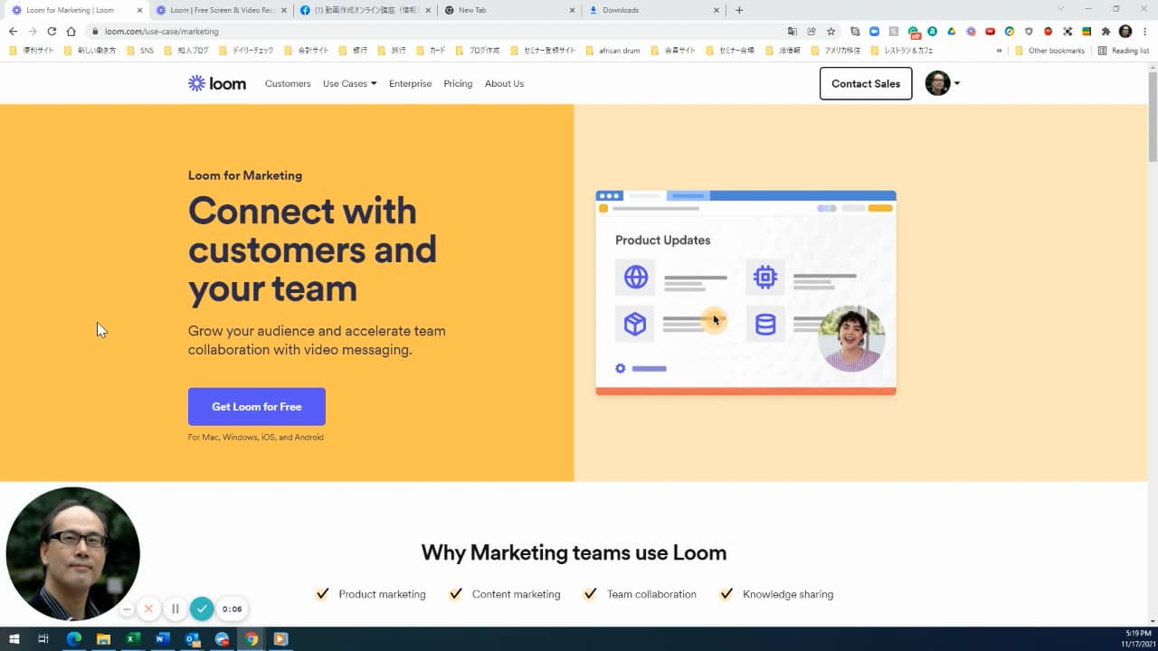Reload the page with the refresh icon
The height and width of the screenshot is (651, 1158).
[x=52, y=31]
